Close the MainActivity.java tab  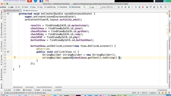pyautogui.click(x=39, y=11)
